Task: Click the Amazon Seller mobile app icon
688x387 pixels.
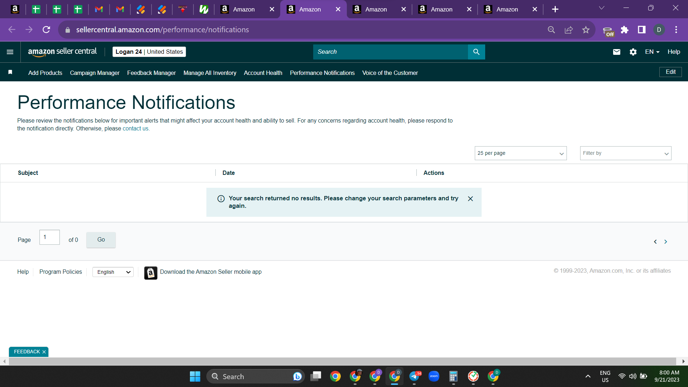Action: pos(150,273)
